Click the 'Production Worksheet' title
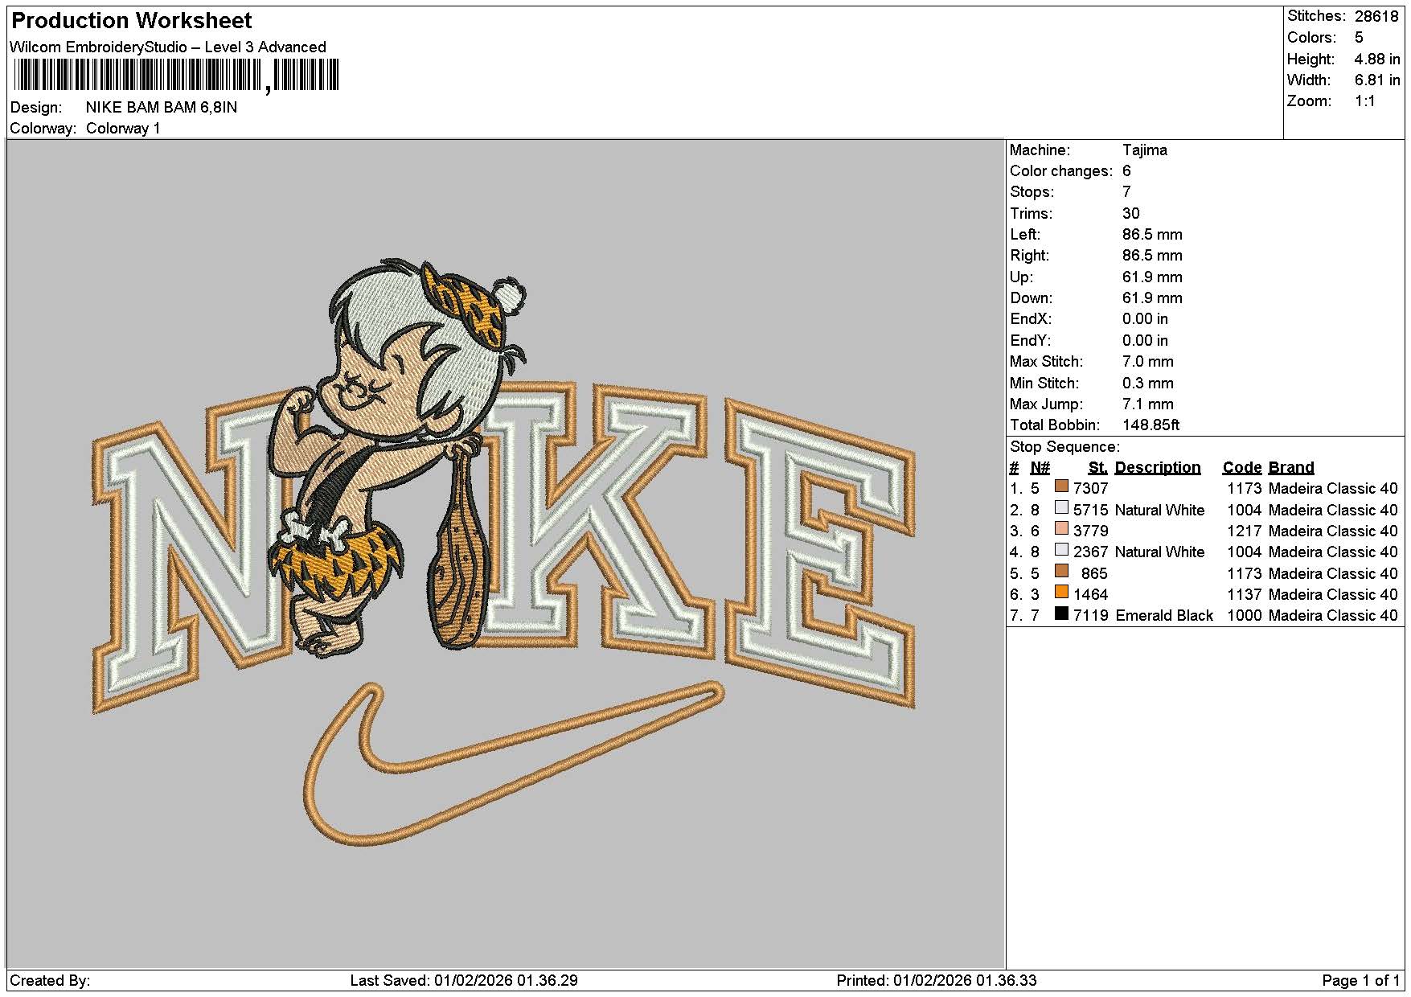The height and width of the screenshot is (997, 1411). click(131, 20)
